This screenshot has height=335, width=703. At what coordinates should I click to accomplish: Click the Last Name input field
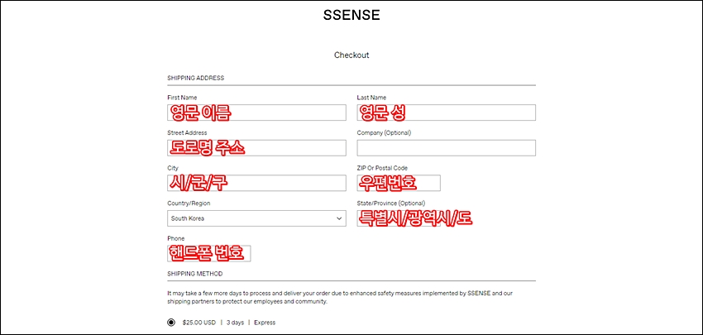coord(446,112)
